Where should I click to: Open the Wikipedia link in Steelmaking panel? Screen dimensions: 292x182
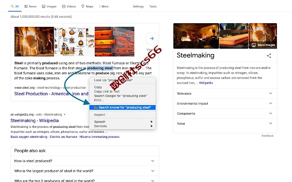coord(206,83)
